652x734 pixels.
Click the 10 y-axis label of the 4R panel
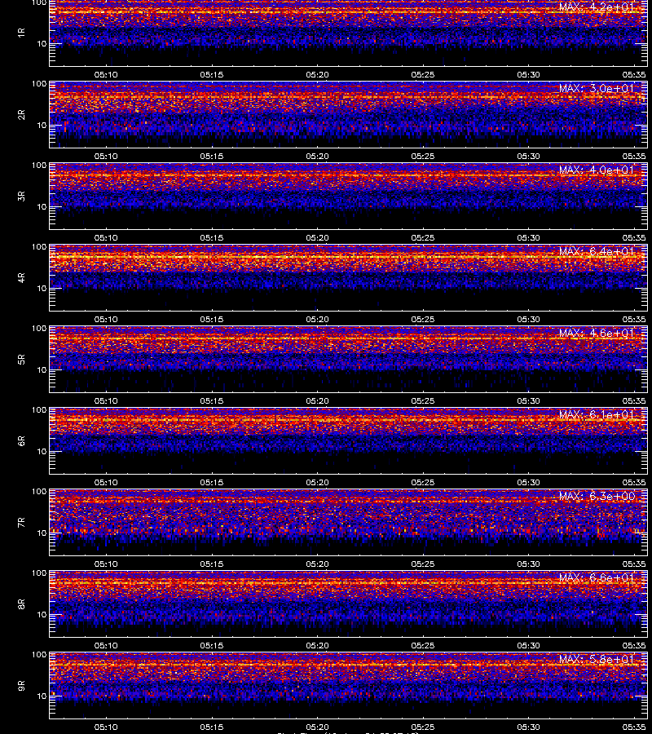[x=42, y=289]
